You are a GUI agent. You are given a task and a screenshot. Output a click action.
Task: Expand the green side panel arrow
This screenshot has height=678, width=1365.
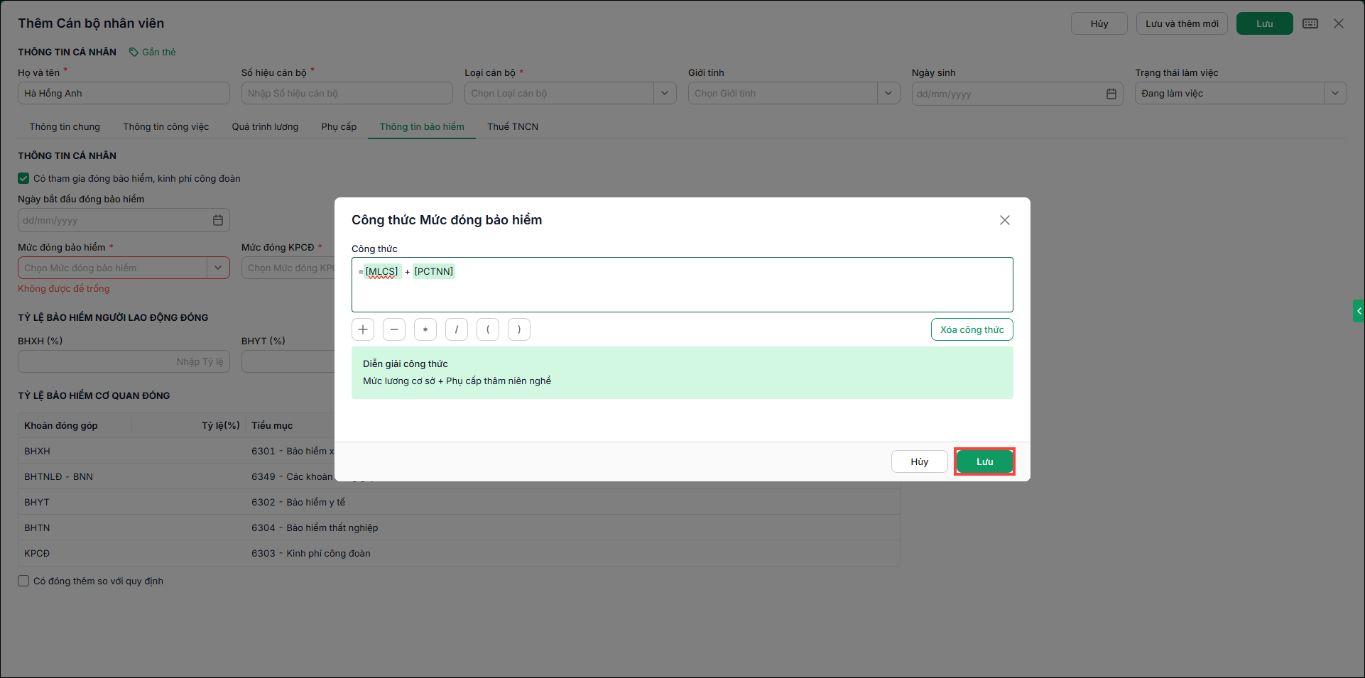[x=1359, y=311]
